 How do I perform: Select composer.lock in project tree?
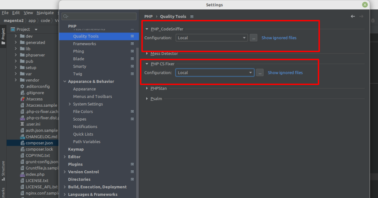[39, 149]
